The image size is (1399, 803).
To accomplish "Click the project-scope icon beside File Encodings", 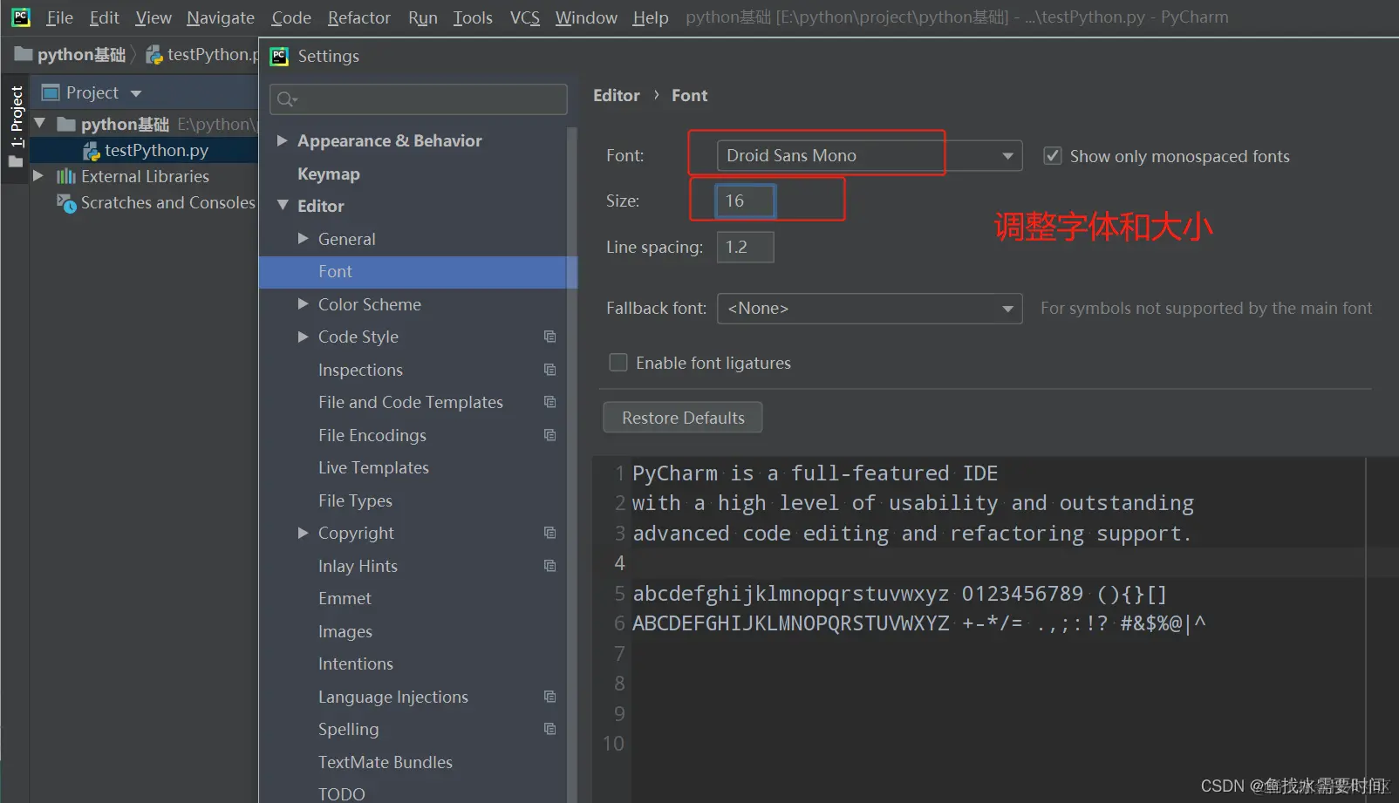I will pyautogui.click(x=549, y=435).
